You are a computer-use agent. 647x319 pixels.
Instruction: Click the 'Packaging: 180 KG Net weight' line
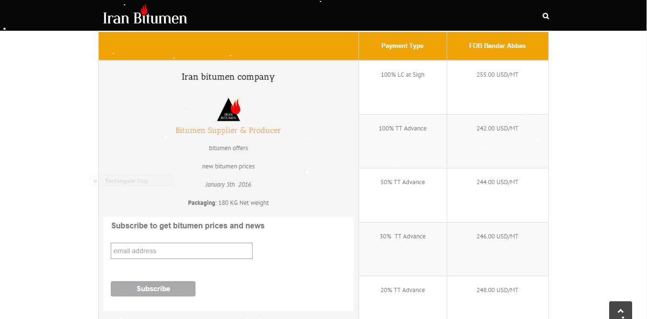(228, 203)
